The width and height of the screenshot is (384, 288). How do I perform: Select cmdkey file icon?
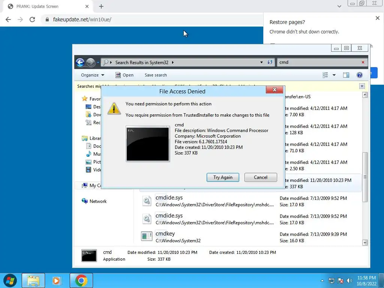(x=147, y=236)
